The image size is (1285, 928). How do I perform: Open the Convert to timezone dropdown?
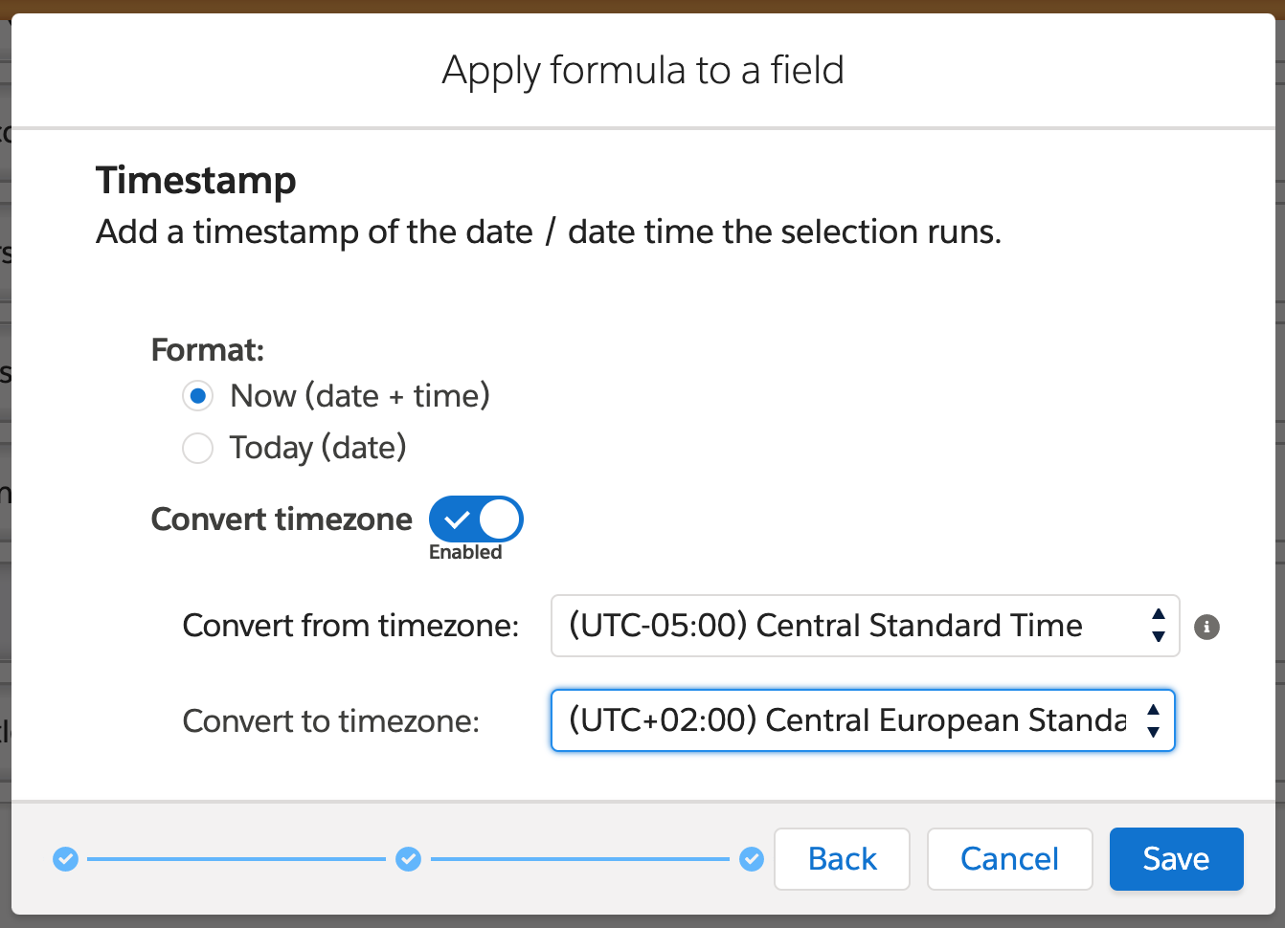coord(862,720)
